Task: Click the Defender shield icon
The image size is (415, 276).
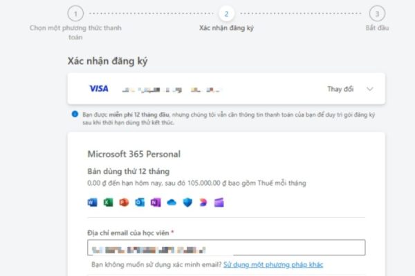Action: coord(187,203)
